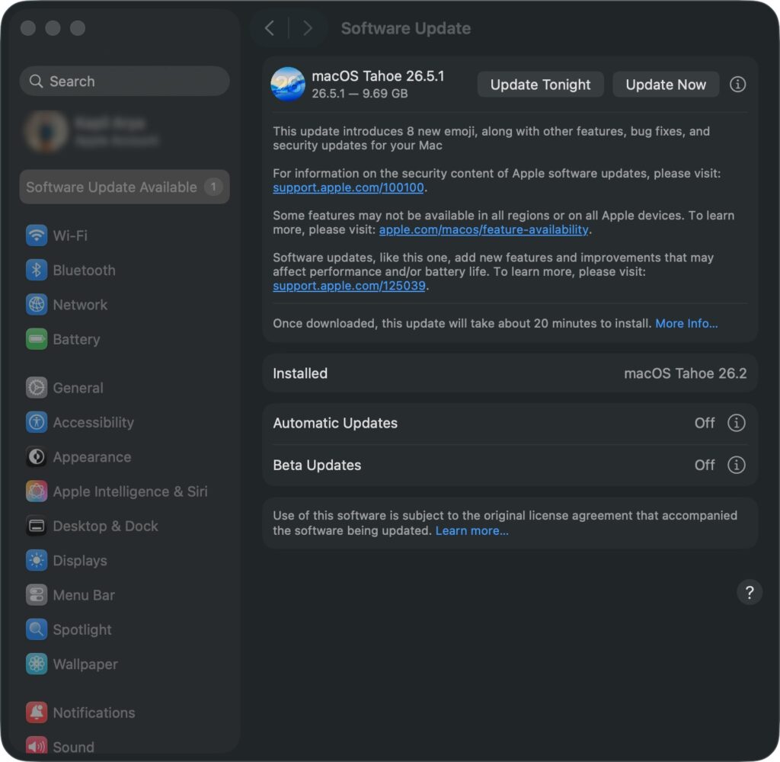
Task: Open help question mark button
Action: [x=750, y=592]
